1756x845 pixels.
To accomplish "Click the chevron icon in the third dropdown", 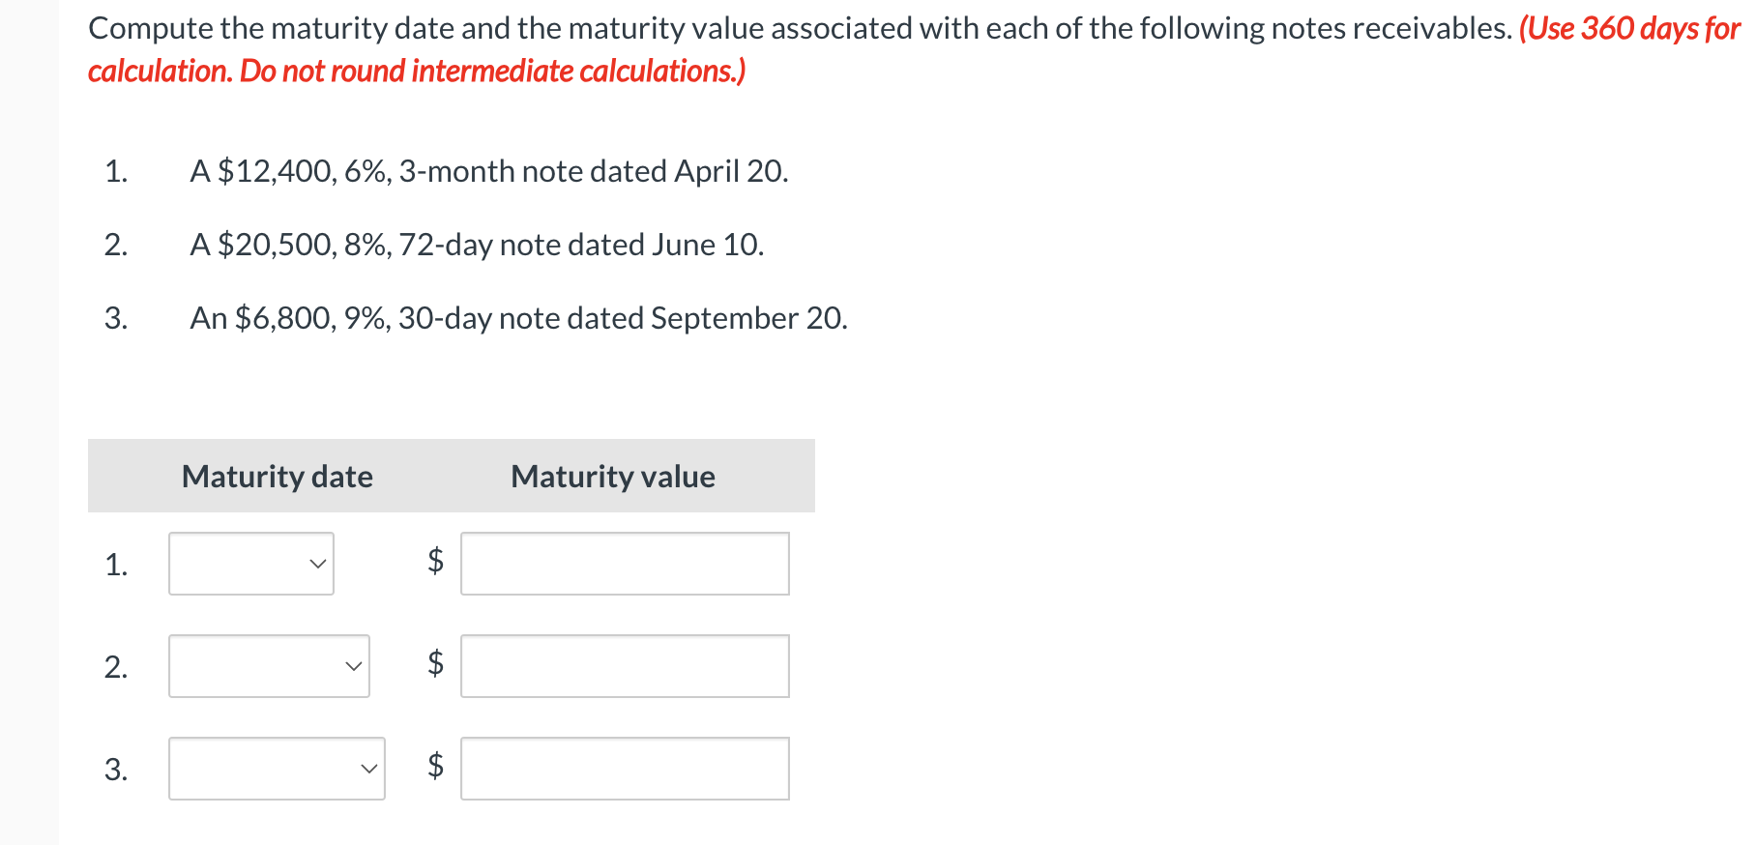I will [x=367, y=768].
